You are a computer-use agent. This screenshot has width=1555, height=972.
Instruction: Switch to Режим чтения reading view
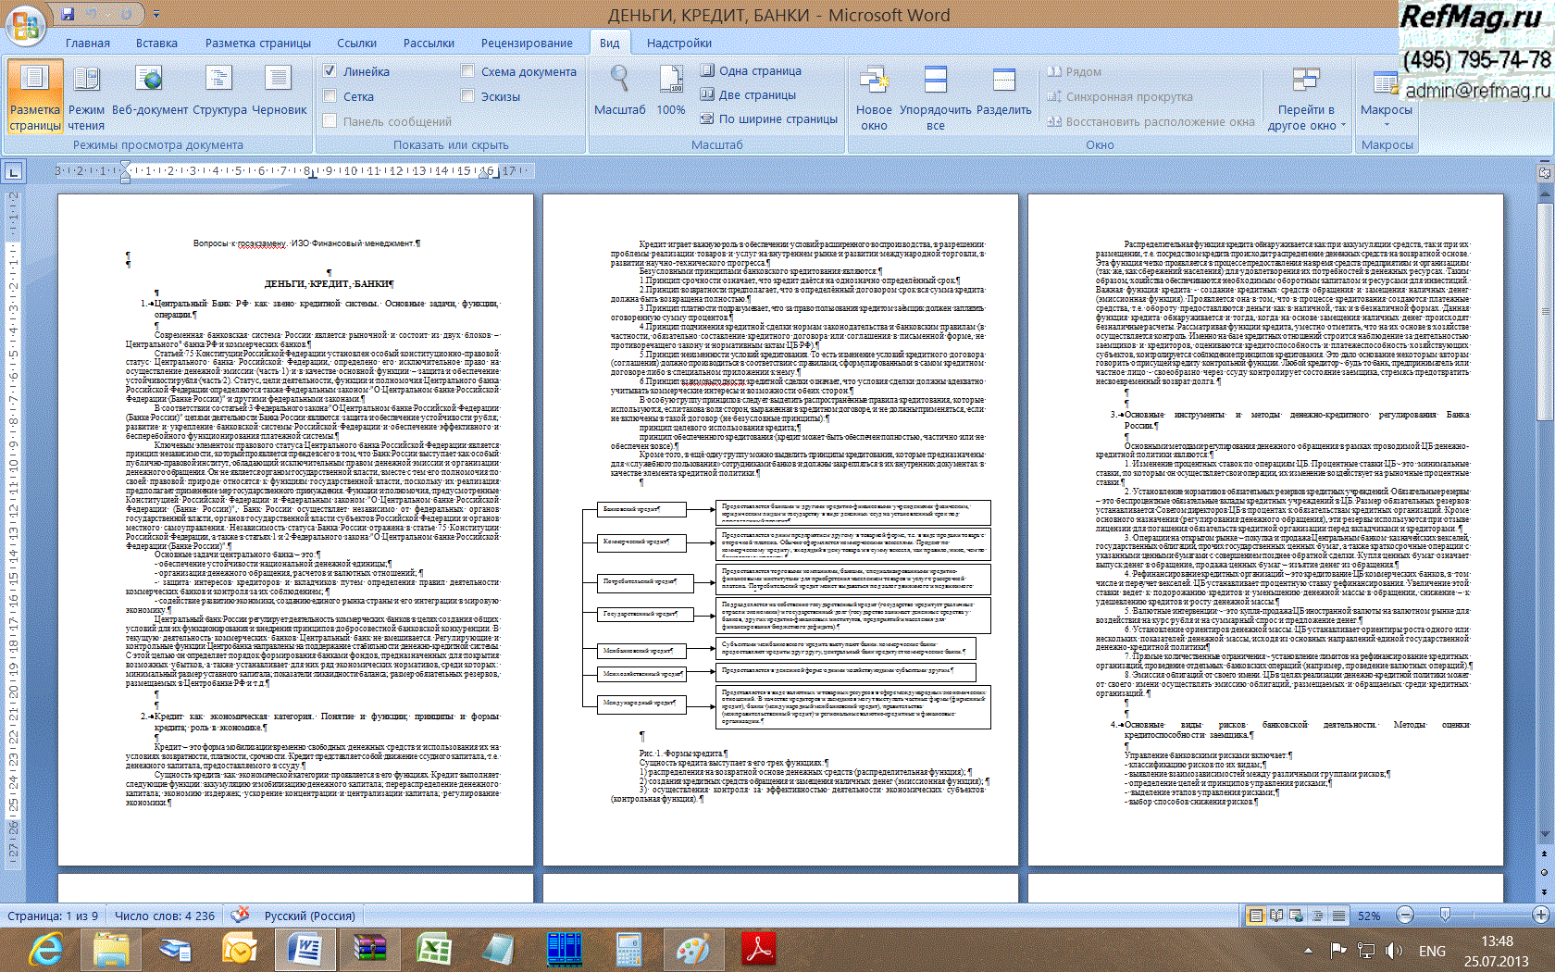pos(86,97)
